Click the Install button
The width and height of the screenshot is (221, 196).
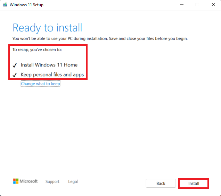194,184
